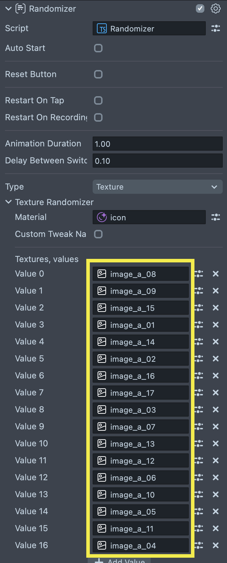Toggle the Reset Button checkbox
Viewport: 227px width, 563px height.
[98, 74]
